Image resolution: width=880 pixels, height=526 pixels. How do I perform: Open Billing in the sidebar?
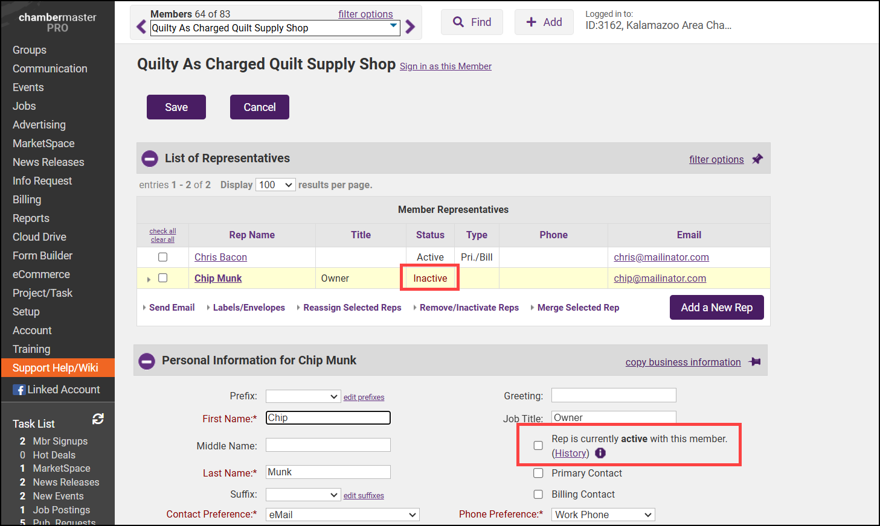pyautogui.click(x=27, y=200)
